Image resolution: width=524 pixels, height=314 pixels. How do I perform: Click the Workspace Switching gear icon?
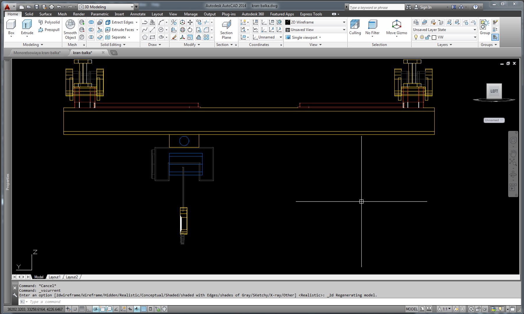471,309
